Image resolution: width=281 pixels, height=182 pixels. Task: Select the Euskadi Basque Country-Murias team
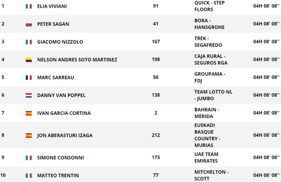point(207,135)
